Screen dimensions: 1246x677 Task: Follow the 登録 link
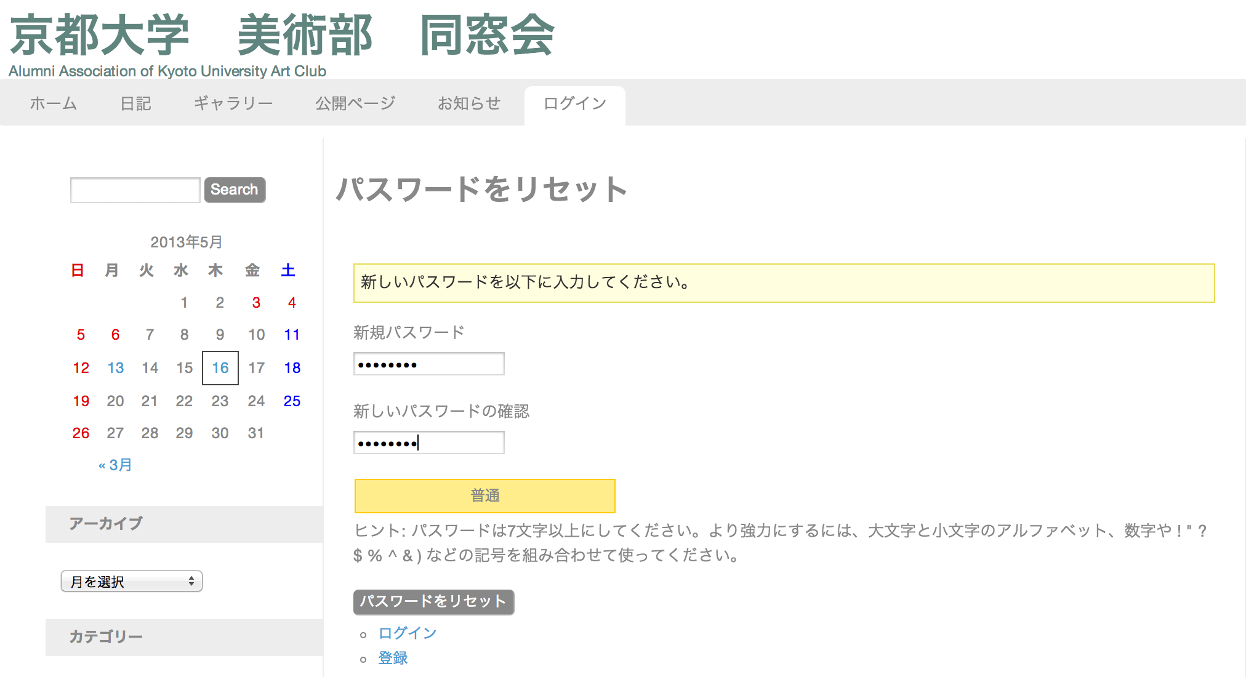click(x=393, y=659)
